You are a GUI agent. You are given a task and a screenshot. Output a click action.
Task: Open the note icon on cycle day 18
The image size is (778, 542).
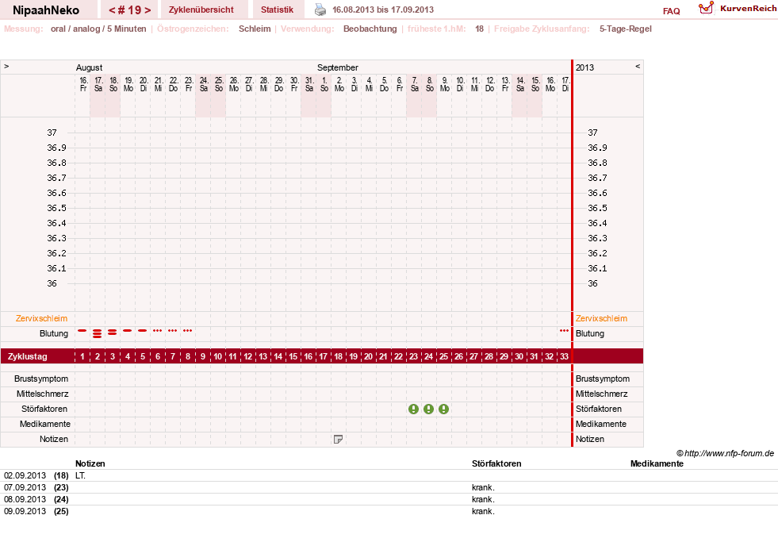pos(338,440)
